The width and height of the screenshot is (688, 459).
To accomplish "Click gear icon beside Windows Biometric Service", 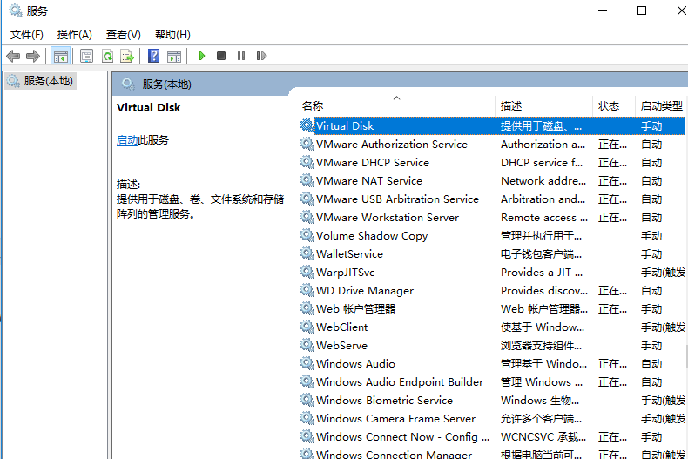I will click(307, 400).
